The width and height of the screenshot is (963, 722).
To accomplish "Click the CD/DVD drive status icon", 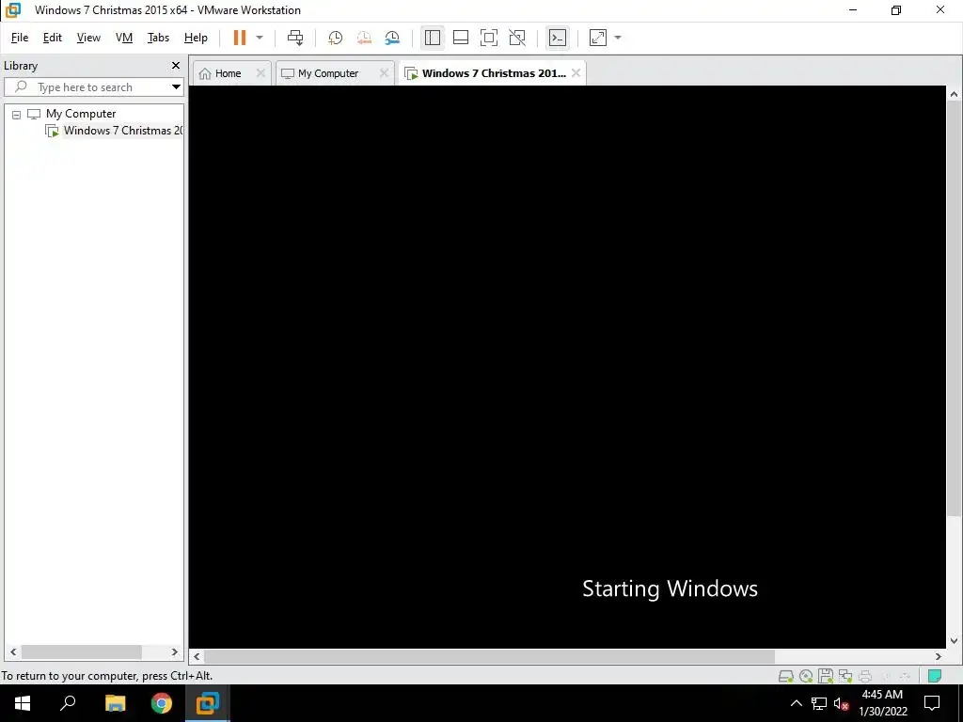I will click(806, 676).
